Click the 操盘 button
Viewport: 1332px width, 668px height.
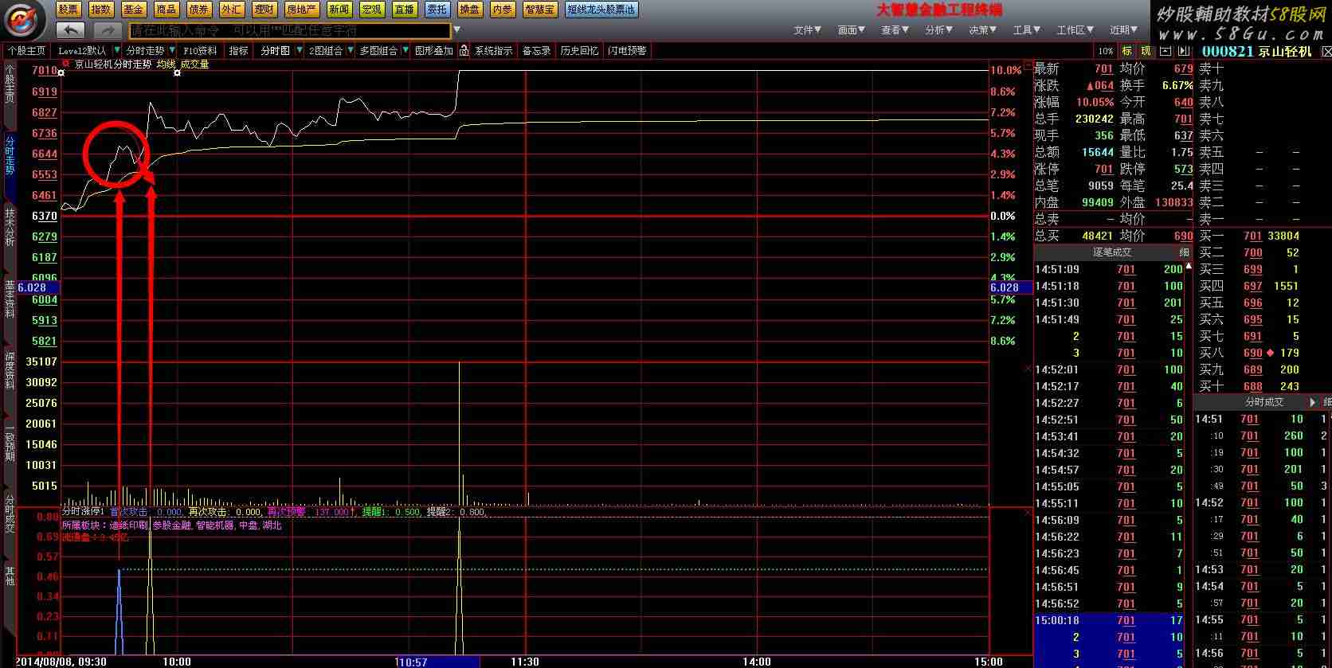[x=470, y=10]
